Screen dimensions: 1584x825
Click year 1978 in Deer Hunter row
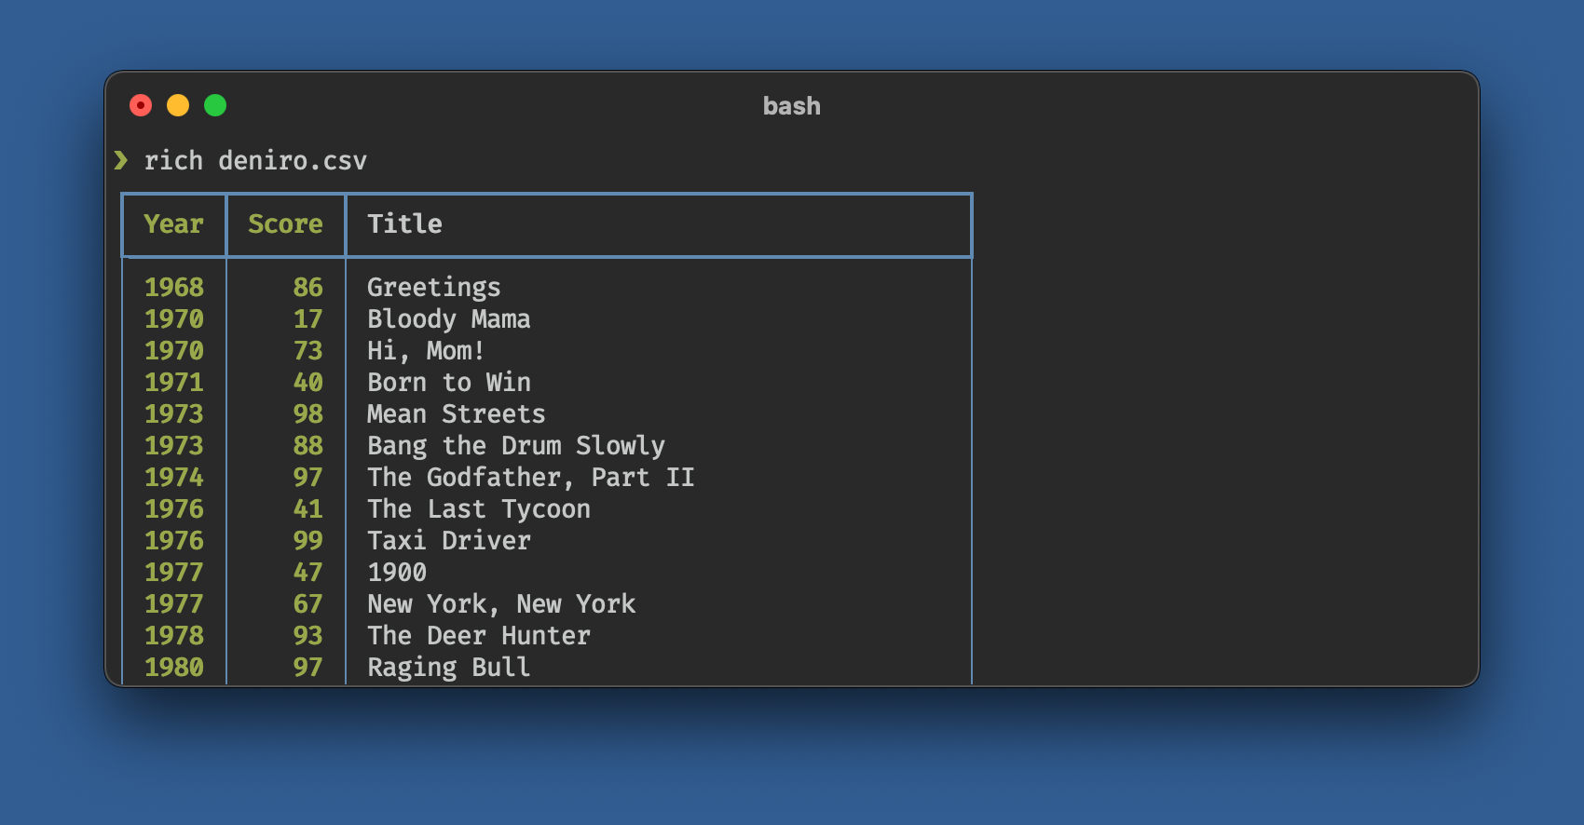(x=174, y=636)
